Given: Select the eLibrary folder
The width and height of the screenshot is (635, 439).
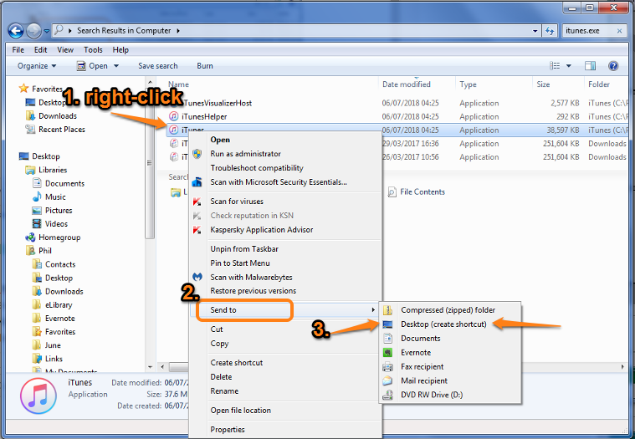Looking at the screenshot, I should tap(59, 305).
